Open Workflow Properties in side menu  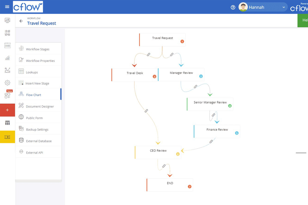(x=40, y=61)
